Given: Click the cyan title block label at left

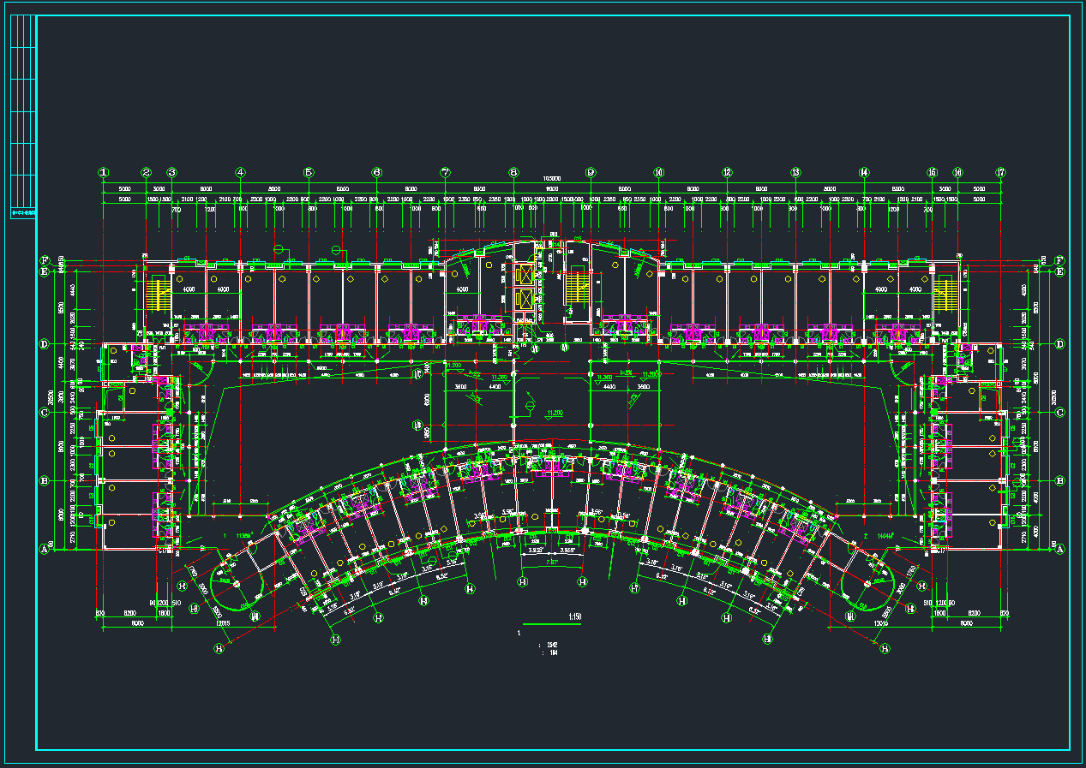Looking at the screenshot, I should (x=23, y=213).
